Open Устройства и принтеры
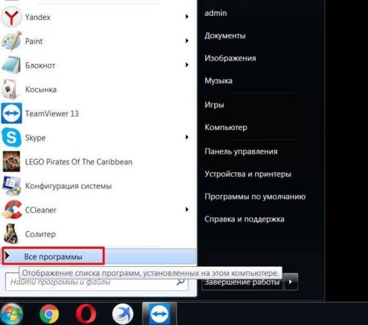368x325 pixels. coord(247,174)
